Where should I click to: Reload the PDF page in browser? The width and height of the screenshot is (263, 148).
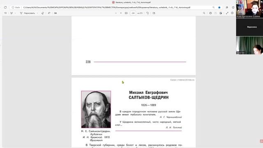5,7
